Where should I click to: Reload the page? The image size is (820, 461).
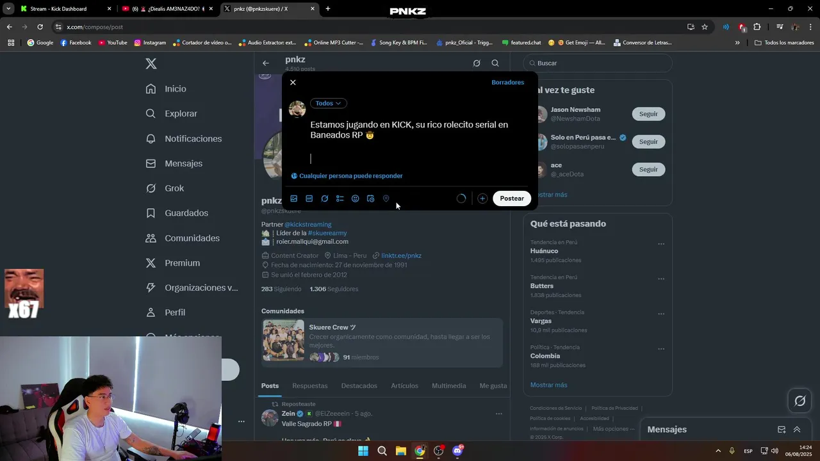[40, 27]
